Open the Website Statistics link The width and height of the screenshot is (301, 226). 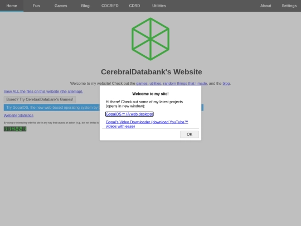(18, 116)
